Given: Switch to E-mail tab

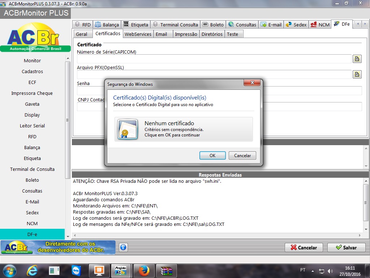Looking at the screenshot, I should 271,25.
